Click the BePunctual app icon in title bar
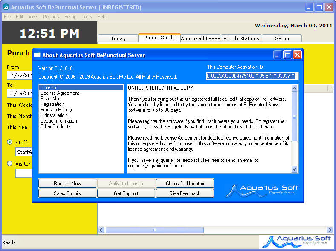 pyautogui.click(x=6, y=7)
